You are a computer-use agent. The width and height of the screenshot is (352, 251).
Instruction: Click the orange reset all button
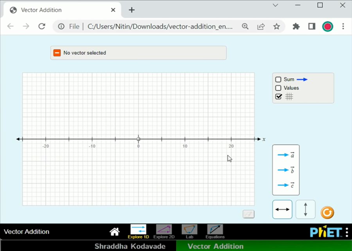[x=327, y=212]
